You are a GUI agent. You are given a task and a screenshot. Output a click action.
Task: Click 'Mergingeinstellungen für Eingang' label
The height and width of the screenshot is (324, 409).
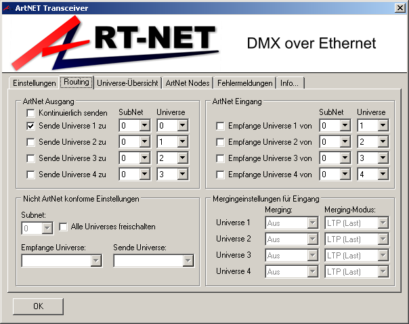[266, 199]
